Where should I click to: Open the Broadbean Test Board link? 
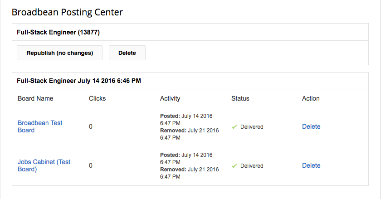(x=40, y=126)
